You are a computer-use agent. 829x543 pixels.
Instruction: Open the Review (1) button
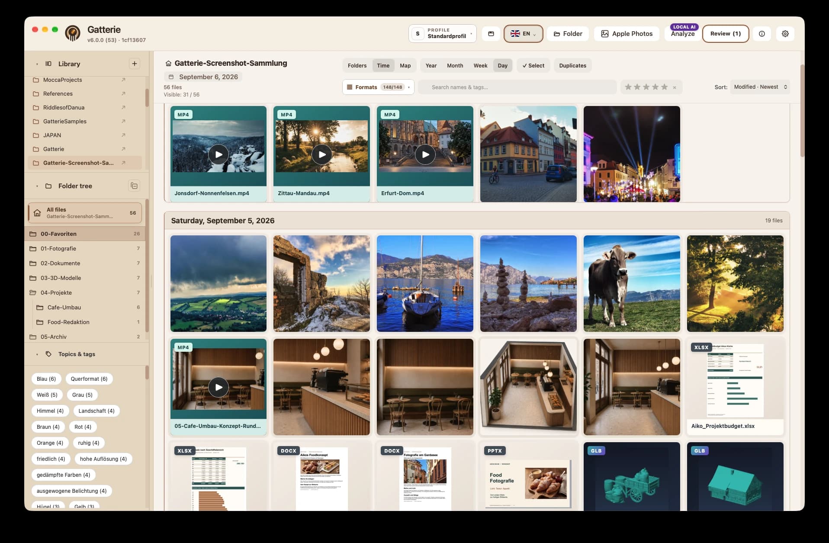(726, 34)
